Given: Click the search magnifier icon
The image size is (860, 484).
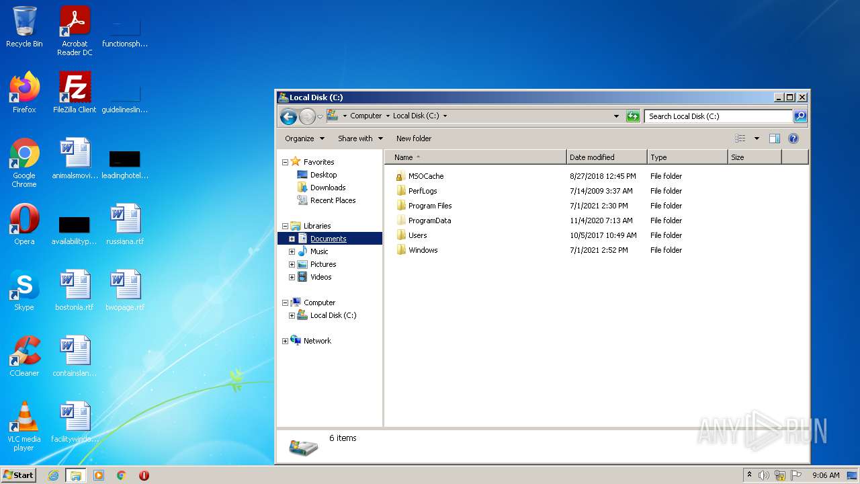Looking at the screenshot, I should (800, 116).
